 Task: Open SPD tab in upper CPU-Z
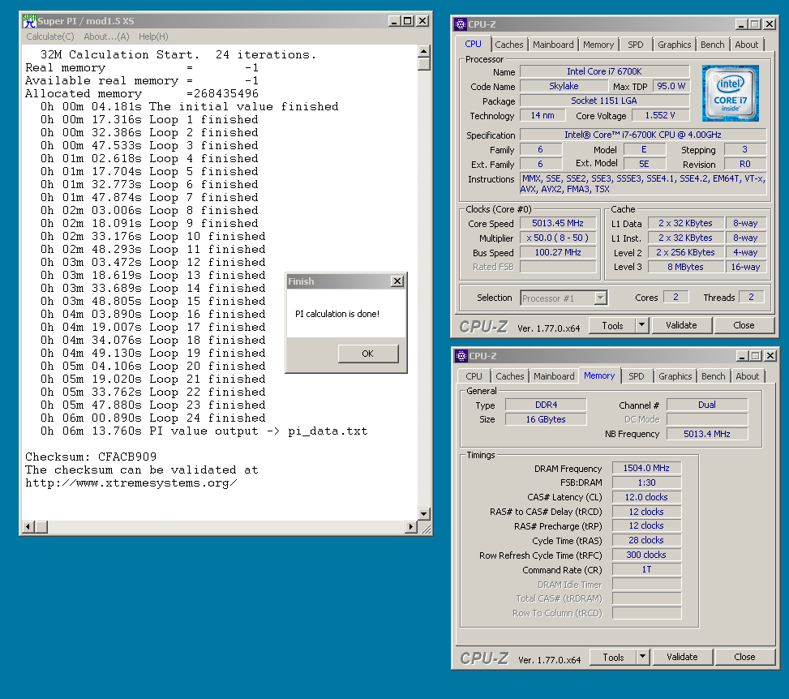coord(636,45)
